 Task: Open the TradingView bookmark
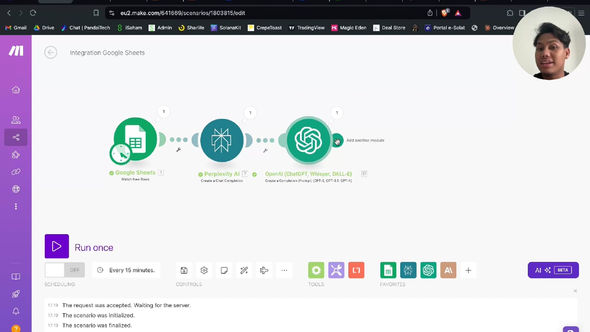(x=307, y=28)
